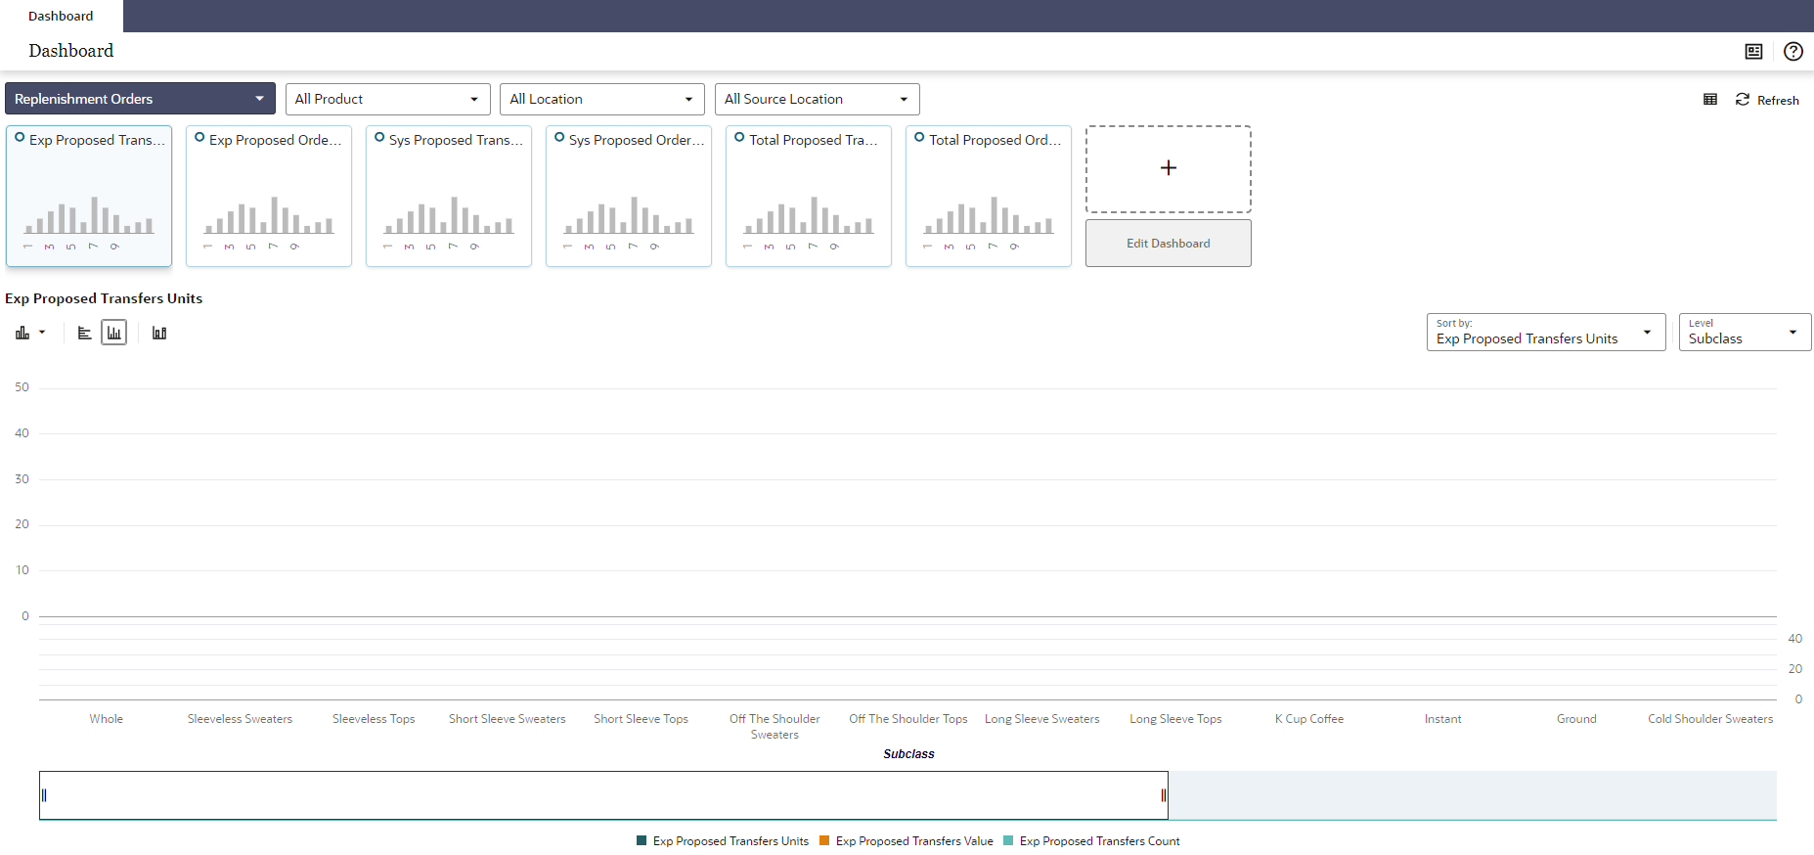This screenshot has width=1814, height=855.
Task: Select the Dashboard tab
Action: click(x=61, y=16)
